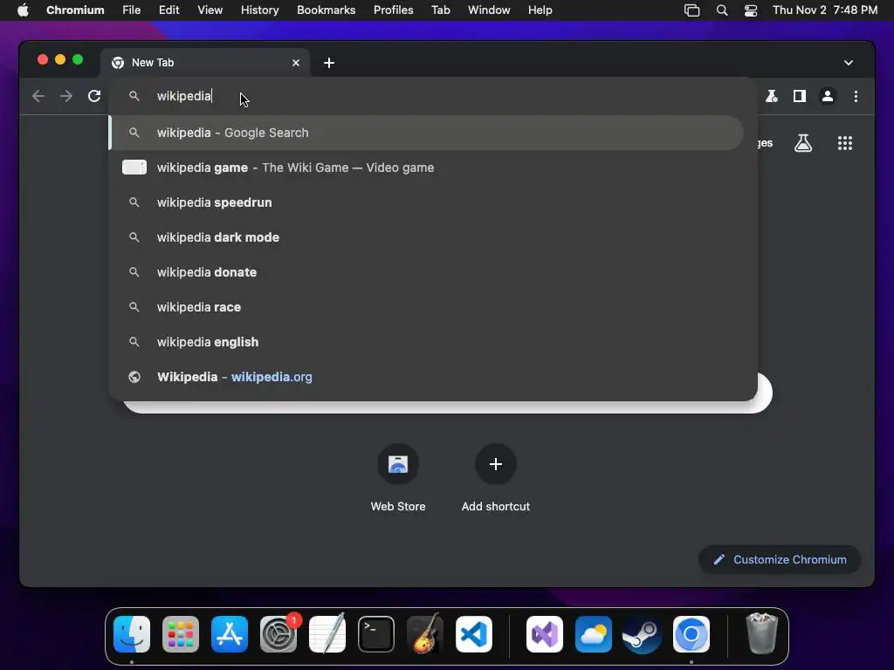This screenshot has width=894, height=670.
Task: Open the three-dot Chromium menu
Action: [x=856, y=96]
